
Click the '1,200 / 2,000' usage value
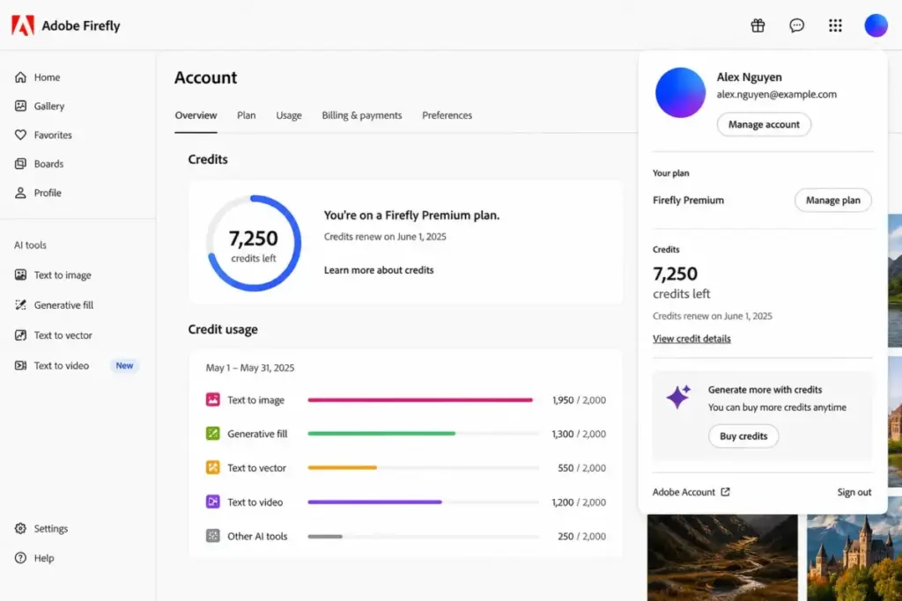pos(579,502)
